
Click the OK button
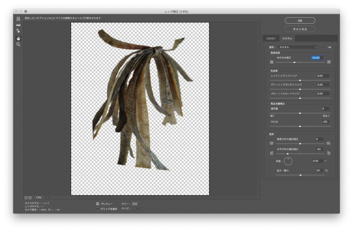[x=299, y=20]
